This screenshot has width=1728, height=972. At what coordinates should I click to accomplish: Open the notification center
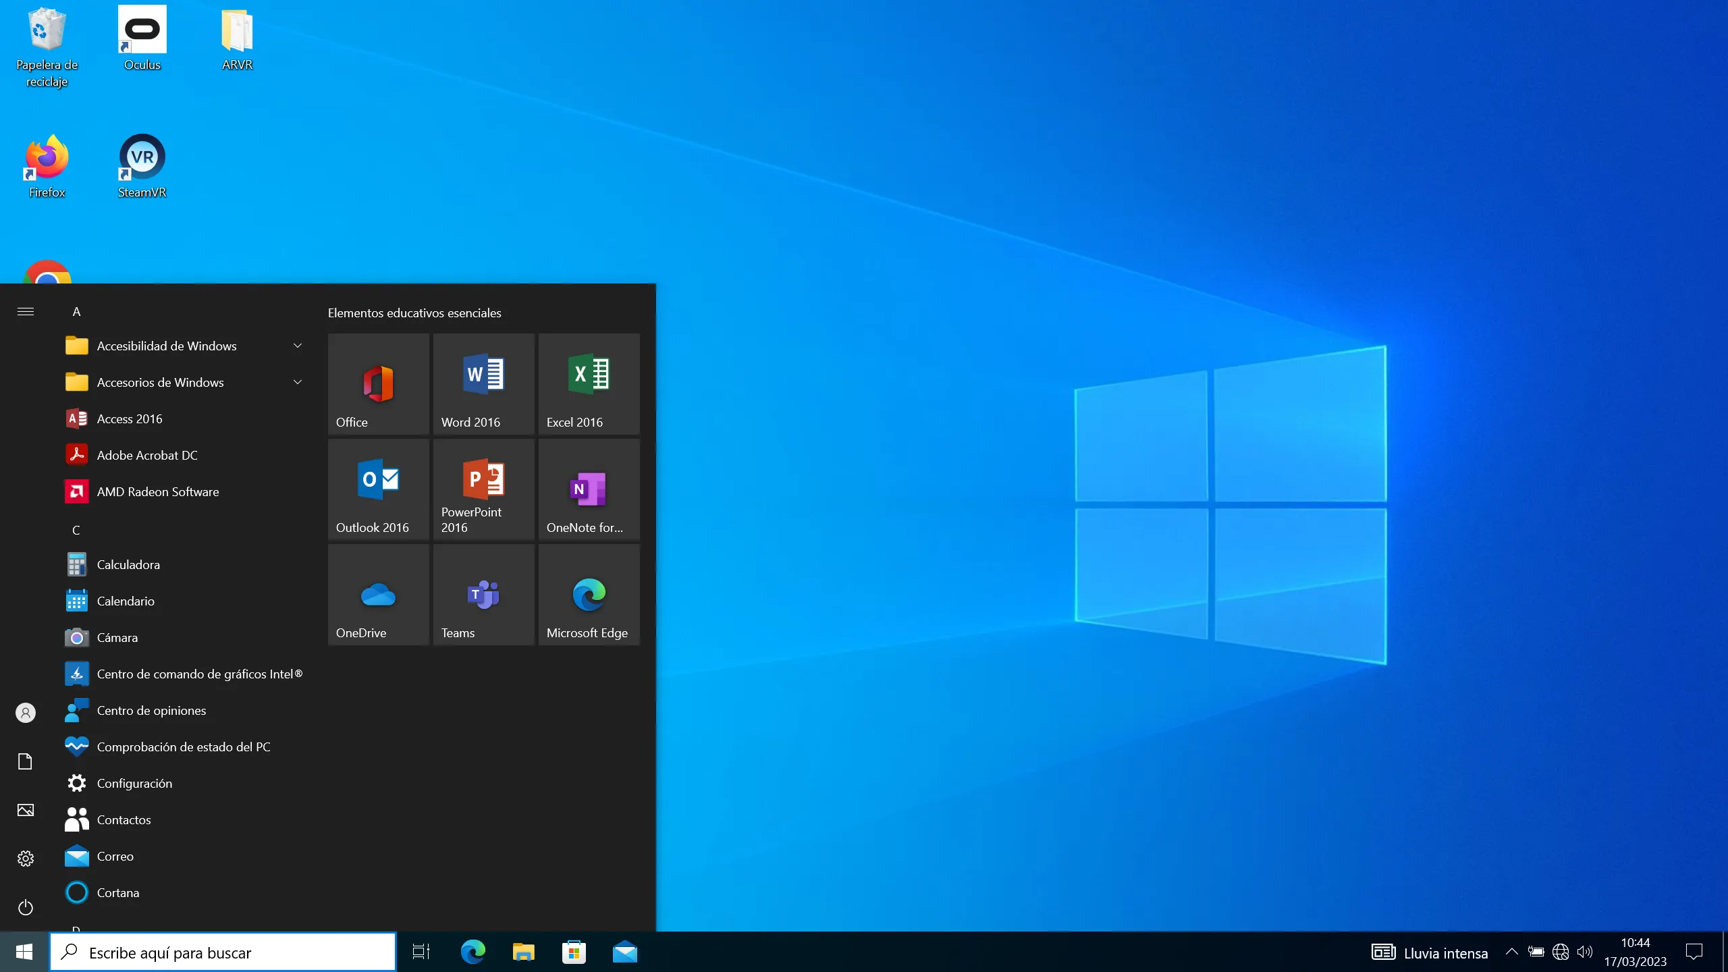click(1694, 952)
